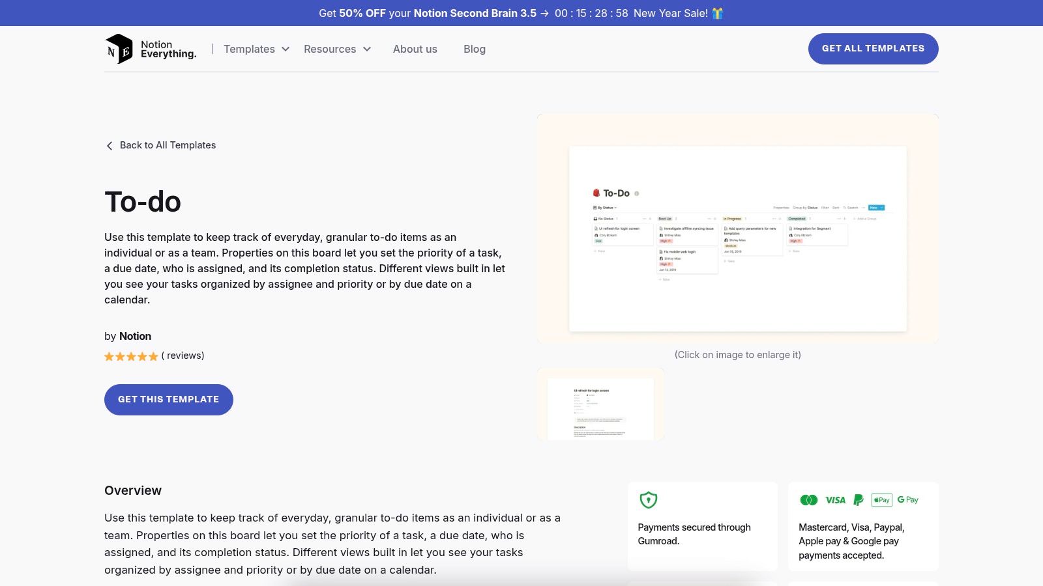Open the About us page
This screenshot has width=1043, height=586.
coord(415,49)
